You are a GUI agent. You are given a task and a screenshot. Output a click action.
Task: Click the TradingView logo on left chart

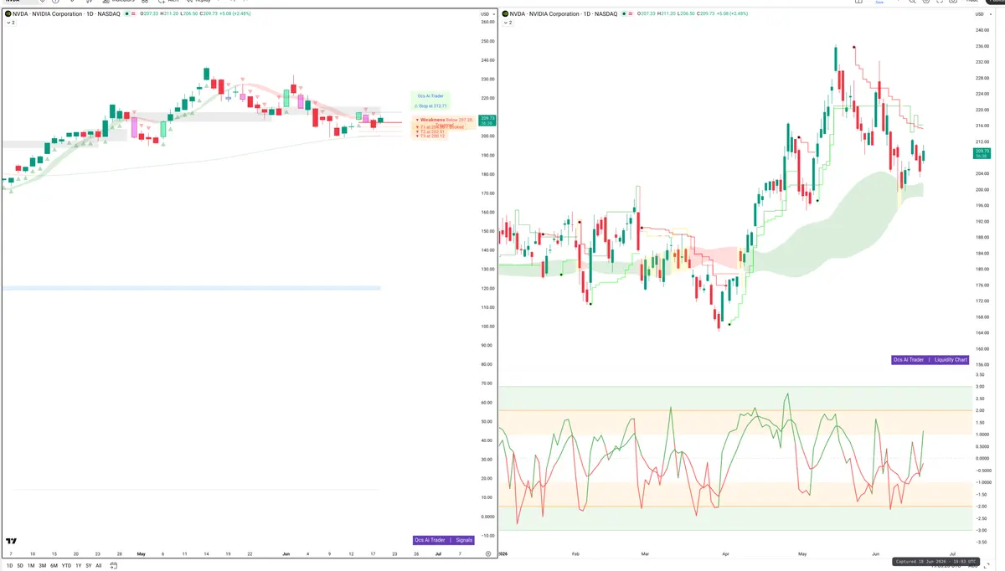coord(13,542)
